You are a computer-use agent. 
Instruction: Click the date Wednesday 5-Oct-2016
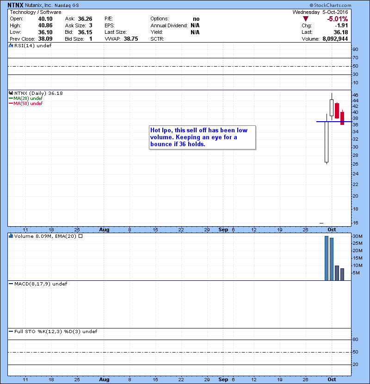pyautogui.click(x=320, y=12)
